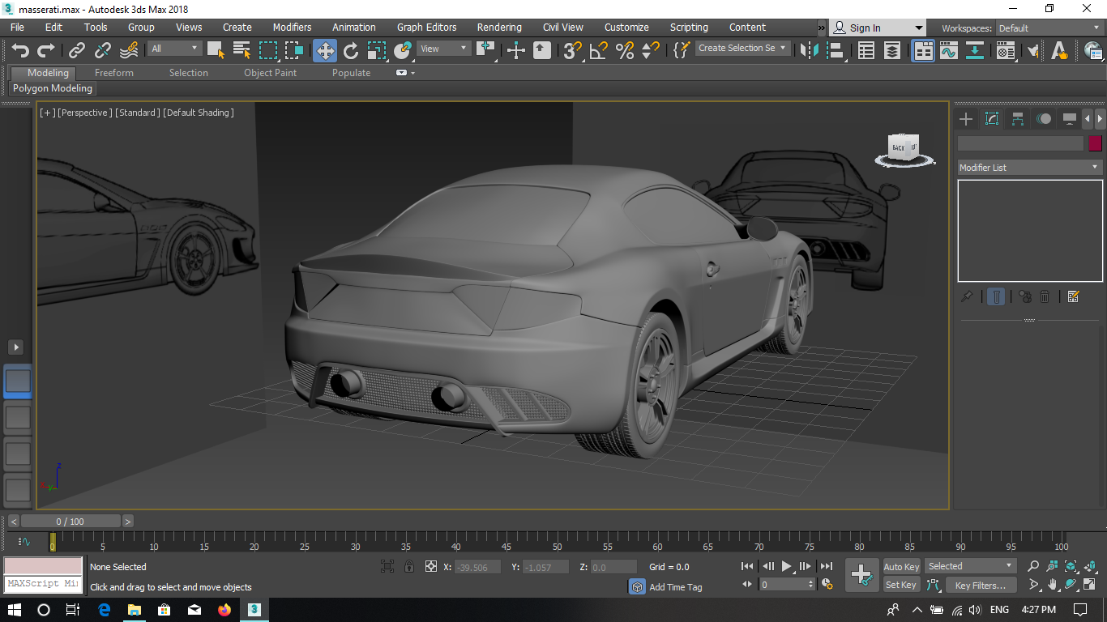
Task: Open the Modifier List dropdown
Action: point(1029,168)
